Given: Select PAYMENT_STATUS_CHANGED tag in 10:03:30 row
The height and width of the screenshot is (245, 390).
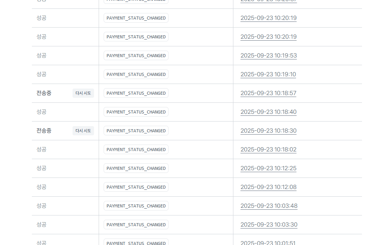Looking at the screenshot, I should pyautogui.click(x=136, y=225).
